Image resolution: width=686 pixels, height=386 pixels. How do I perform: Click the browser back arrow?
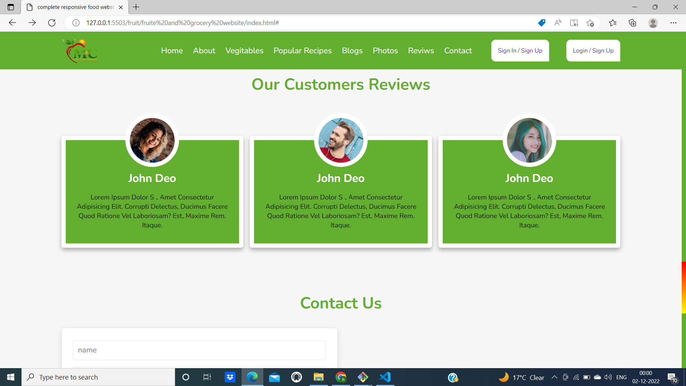13,23
